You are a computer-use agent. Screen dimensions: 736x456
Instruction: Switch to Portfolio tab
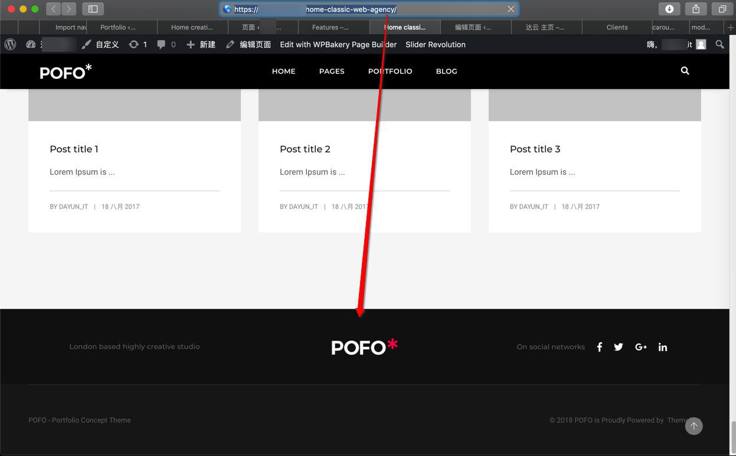tap(122, 27)
